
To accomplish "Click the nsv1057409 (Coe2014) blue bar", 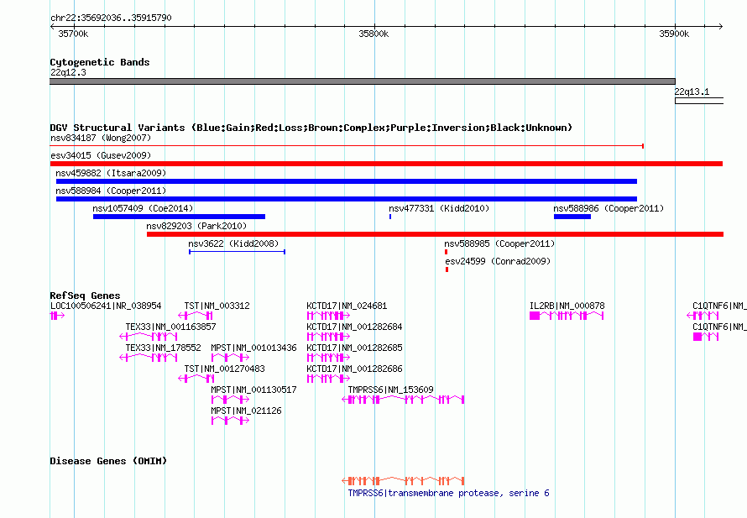I will [x=179, y=217].
